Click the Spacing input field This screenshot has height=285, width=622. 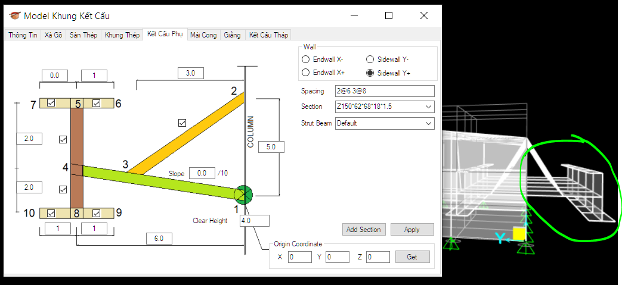click(385, 91)
